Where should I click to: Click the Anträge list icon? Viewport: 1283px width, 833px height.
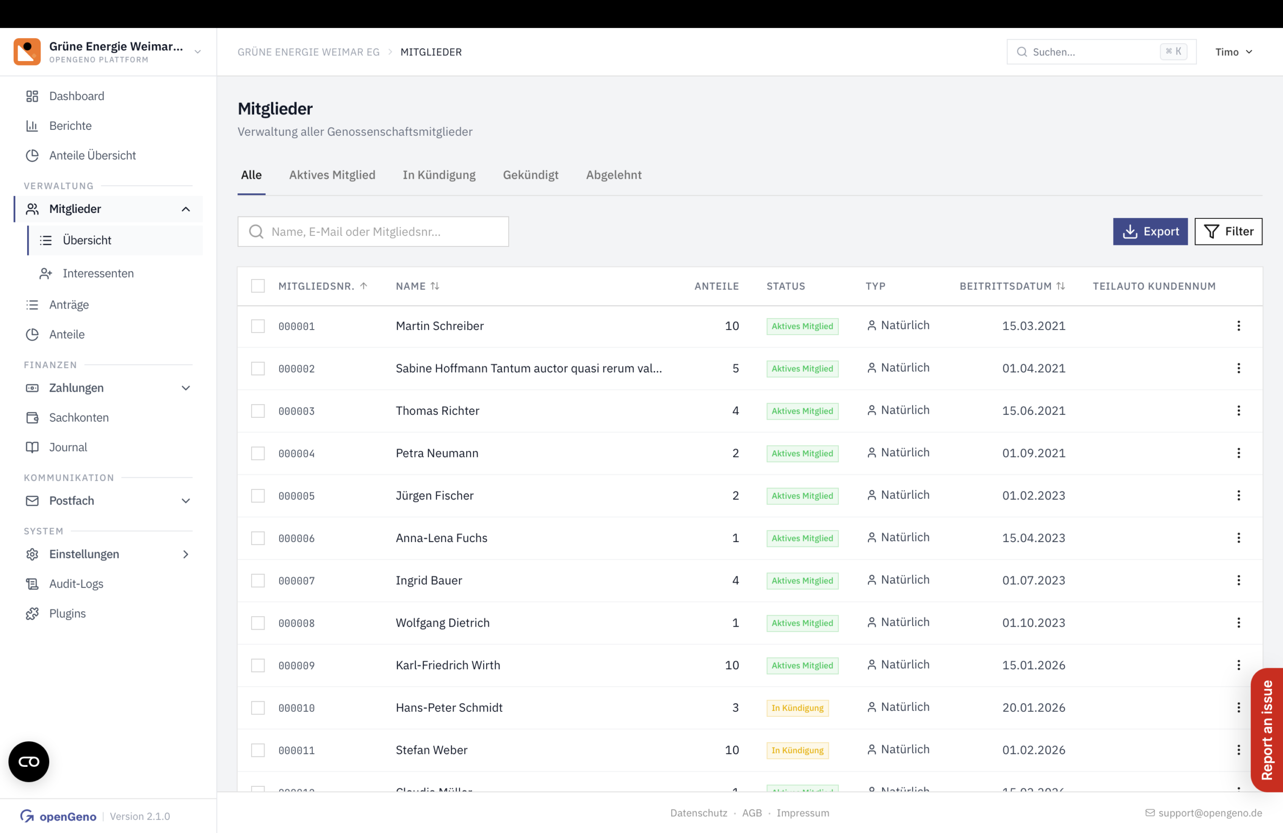(33, 305)
